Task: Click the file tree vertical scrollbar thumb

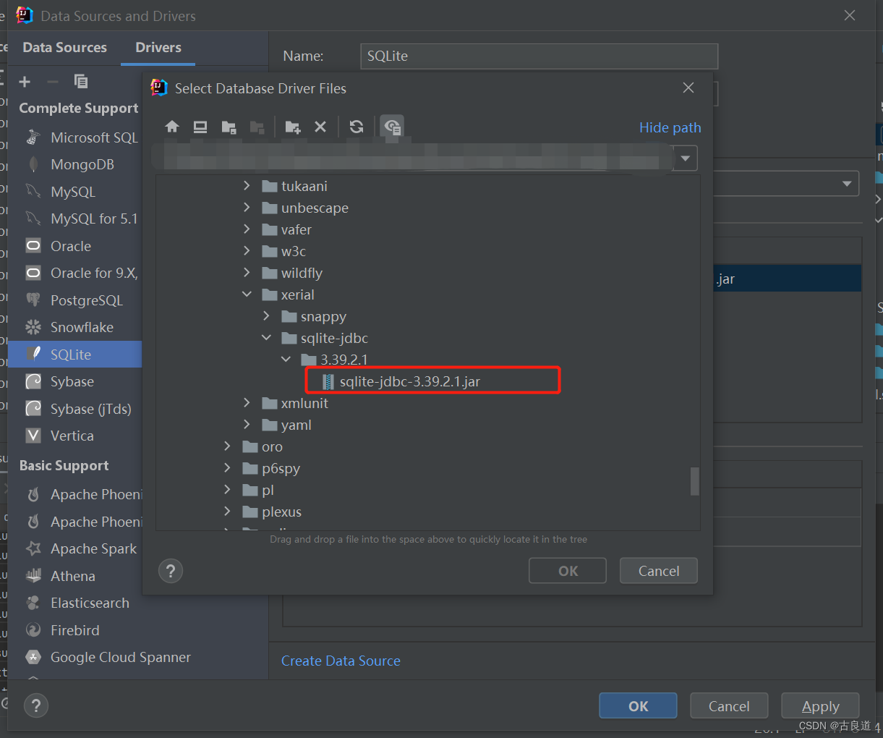Action: click(695, 481)
